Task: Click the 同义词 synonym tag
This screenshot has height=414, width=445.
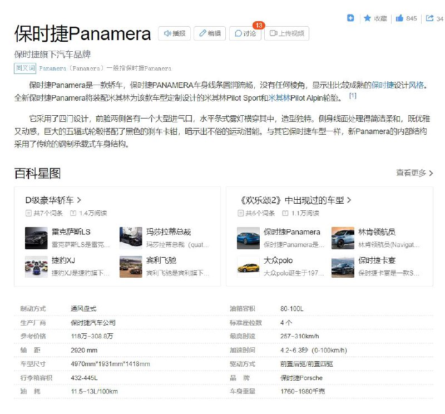Action: point(25,68)
